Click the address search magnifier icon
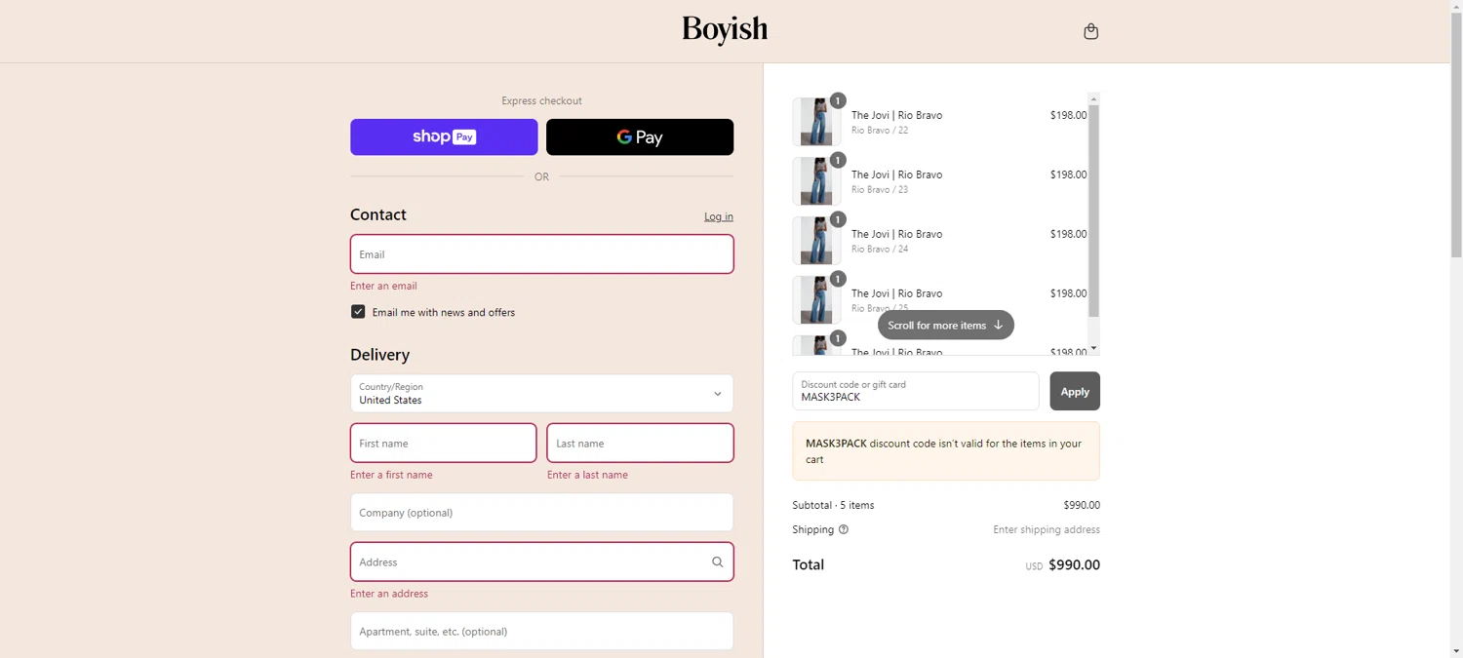Image resolution: width=1463 pixels, height=658 pixels. 717,561
